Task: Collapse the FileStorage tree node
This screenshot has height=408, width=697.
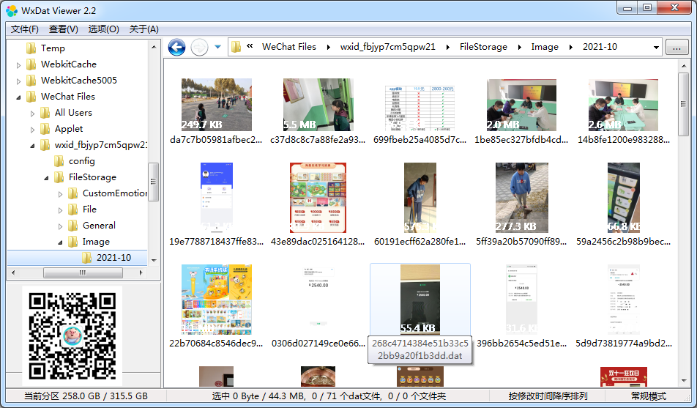Action: pyautogui.click(x=46, y=178)
